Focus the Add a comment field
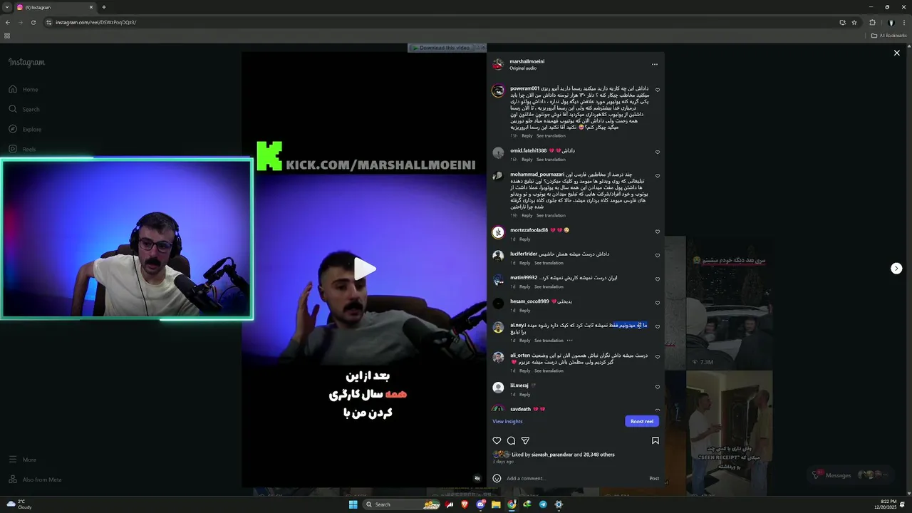 pyautogui.click(x=574, y=479)
